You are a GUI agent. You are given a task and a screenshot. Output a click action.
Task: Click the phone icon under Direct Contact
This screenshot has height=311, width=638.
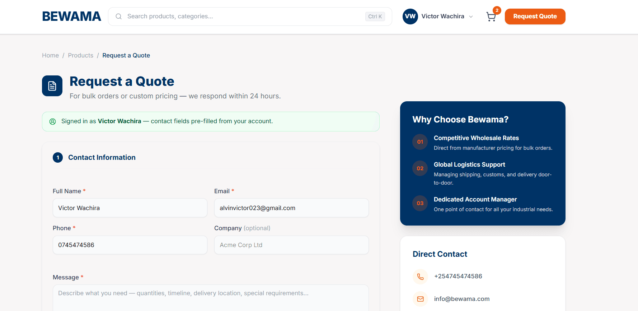[420, 277]
